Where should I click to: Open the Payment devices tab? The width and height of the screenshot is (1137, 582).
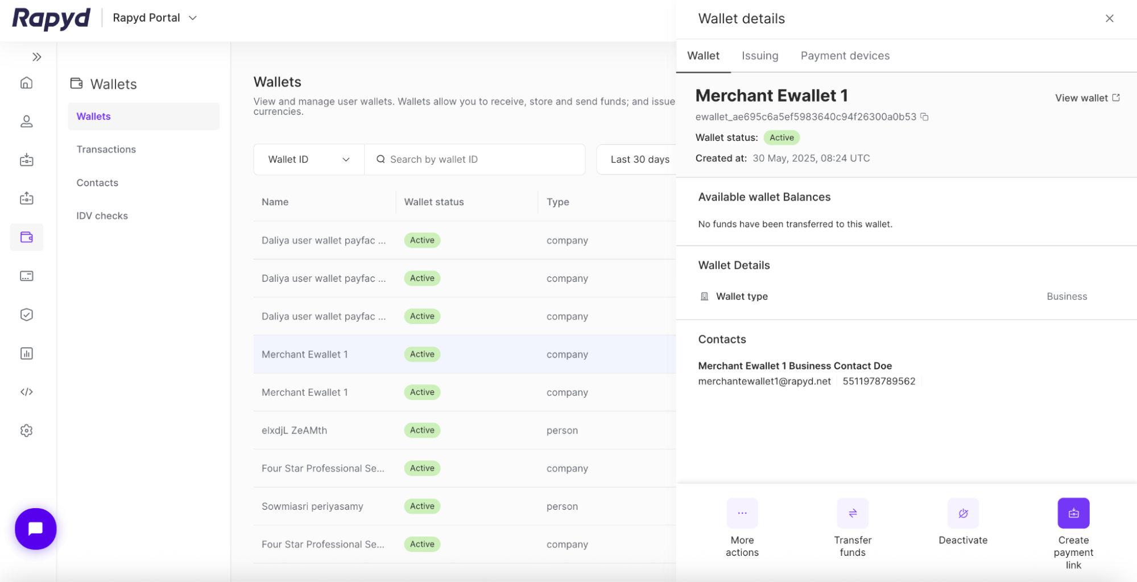point(845,55)
